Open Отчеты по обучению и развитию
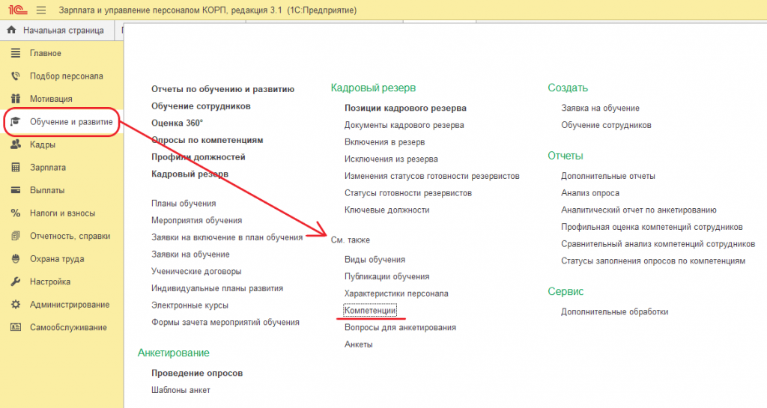This screenshot has width=767, height=408. coord(222,89)
